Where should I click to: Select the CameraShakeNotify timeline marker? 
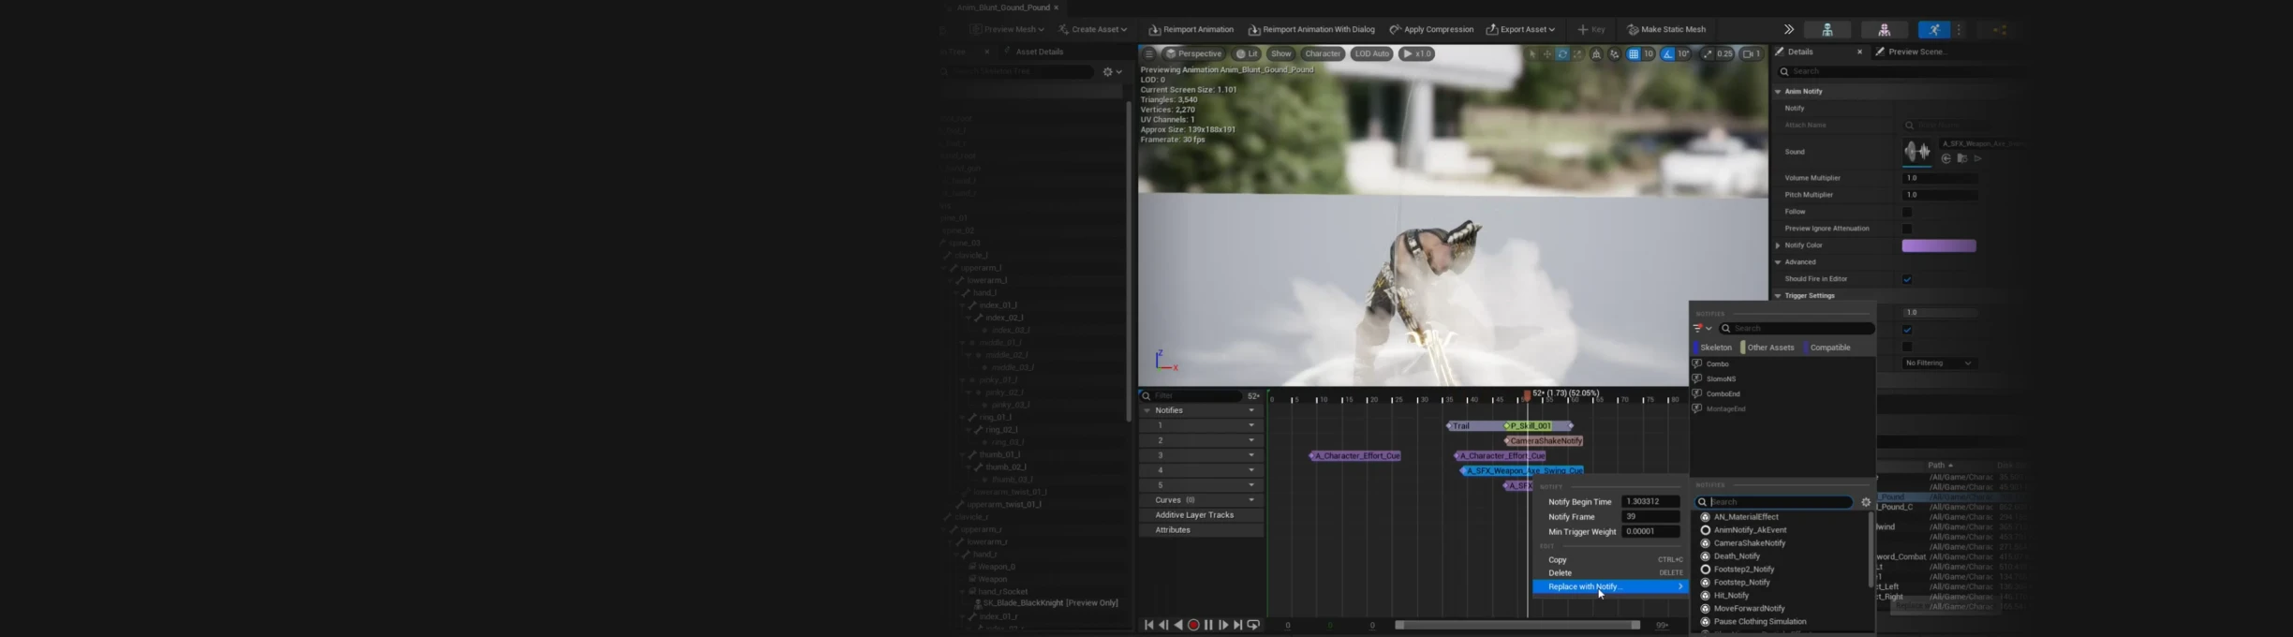(x=1546, y=441)
